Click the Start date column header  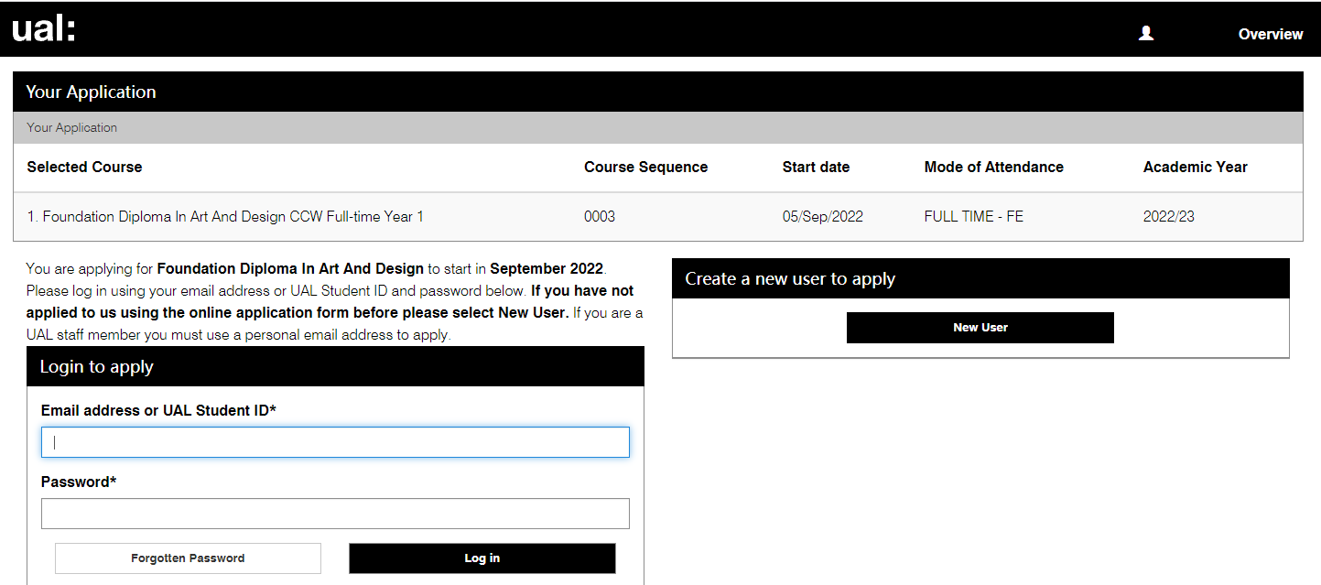(x=816, y=167)
